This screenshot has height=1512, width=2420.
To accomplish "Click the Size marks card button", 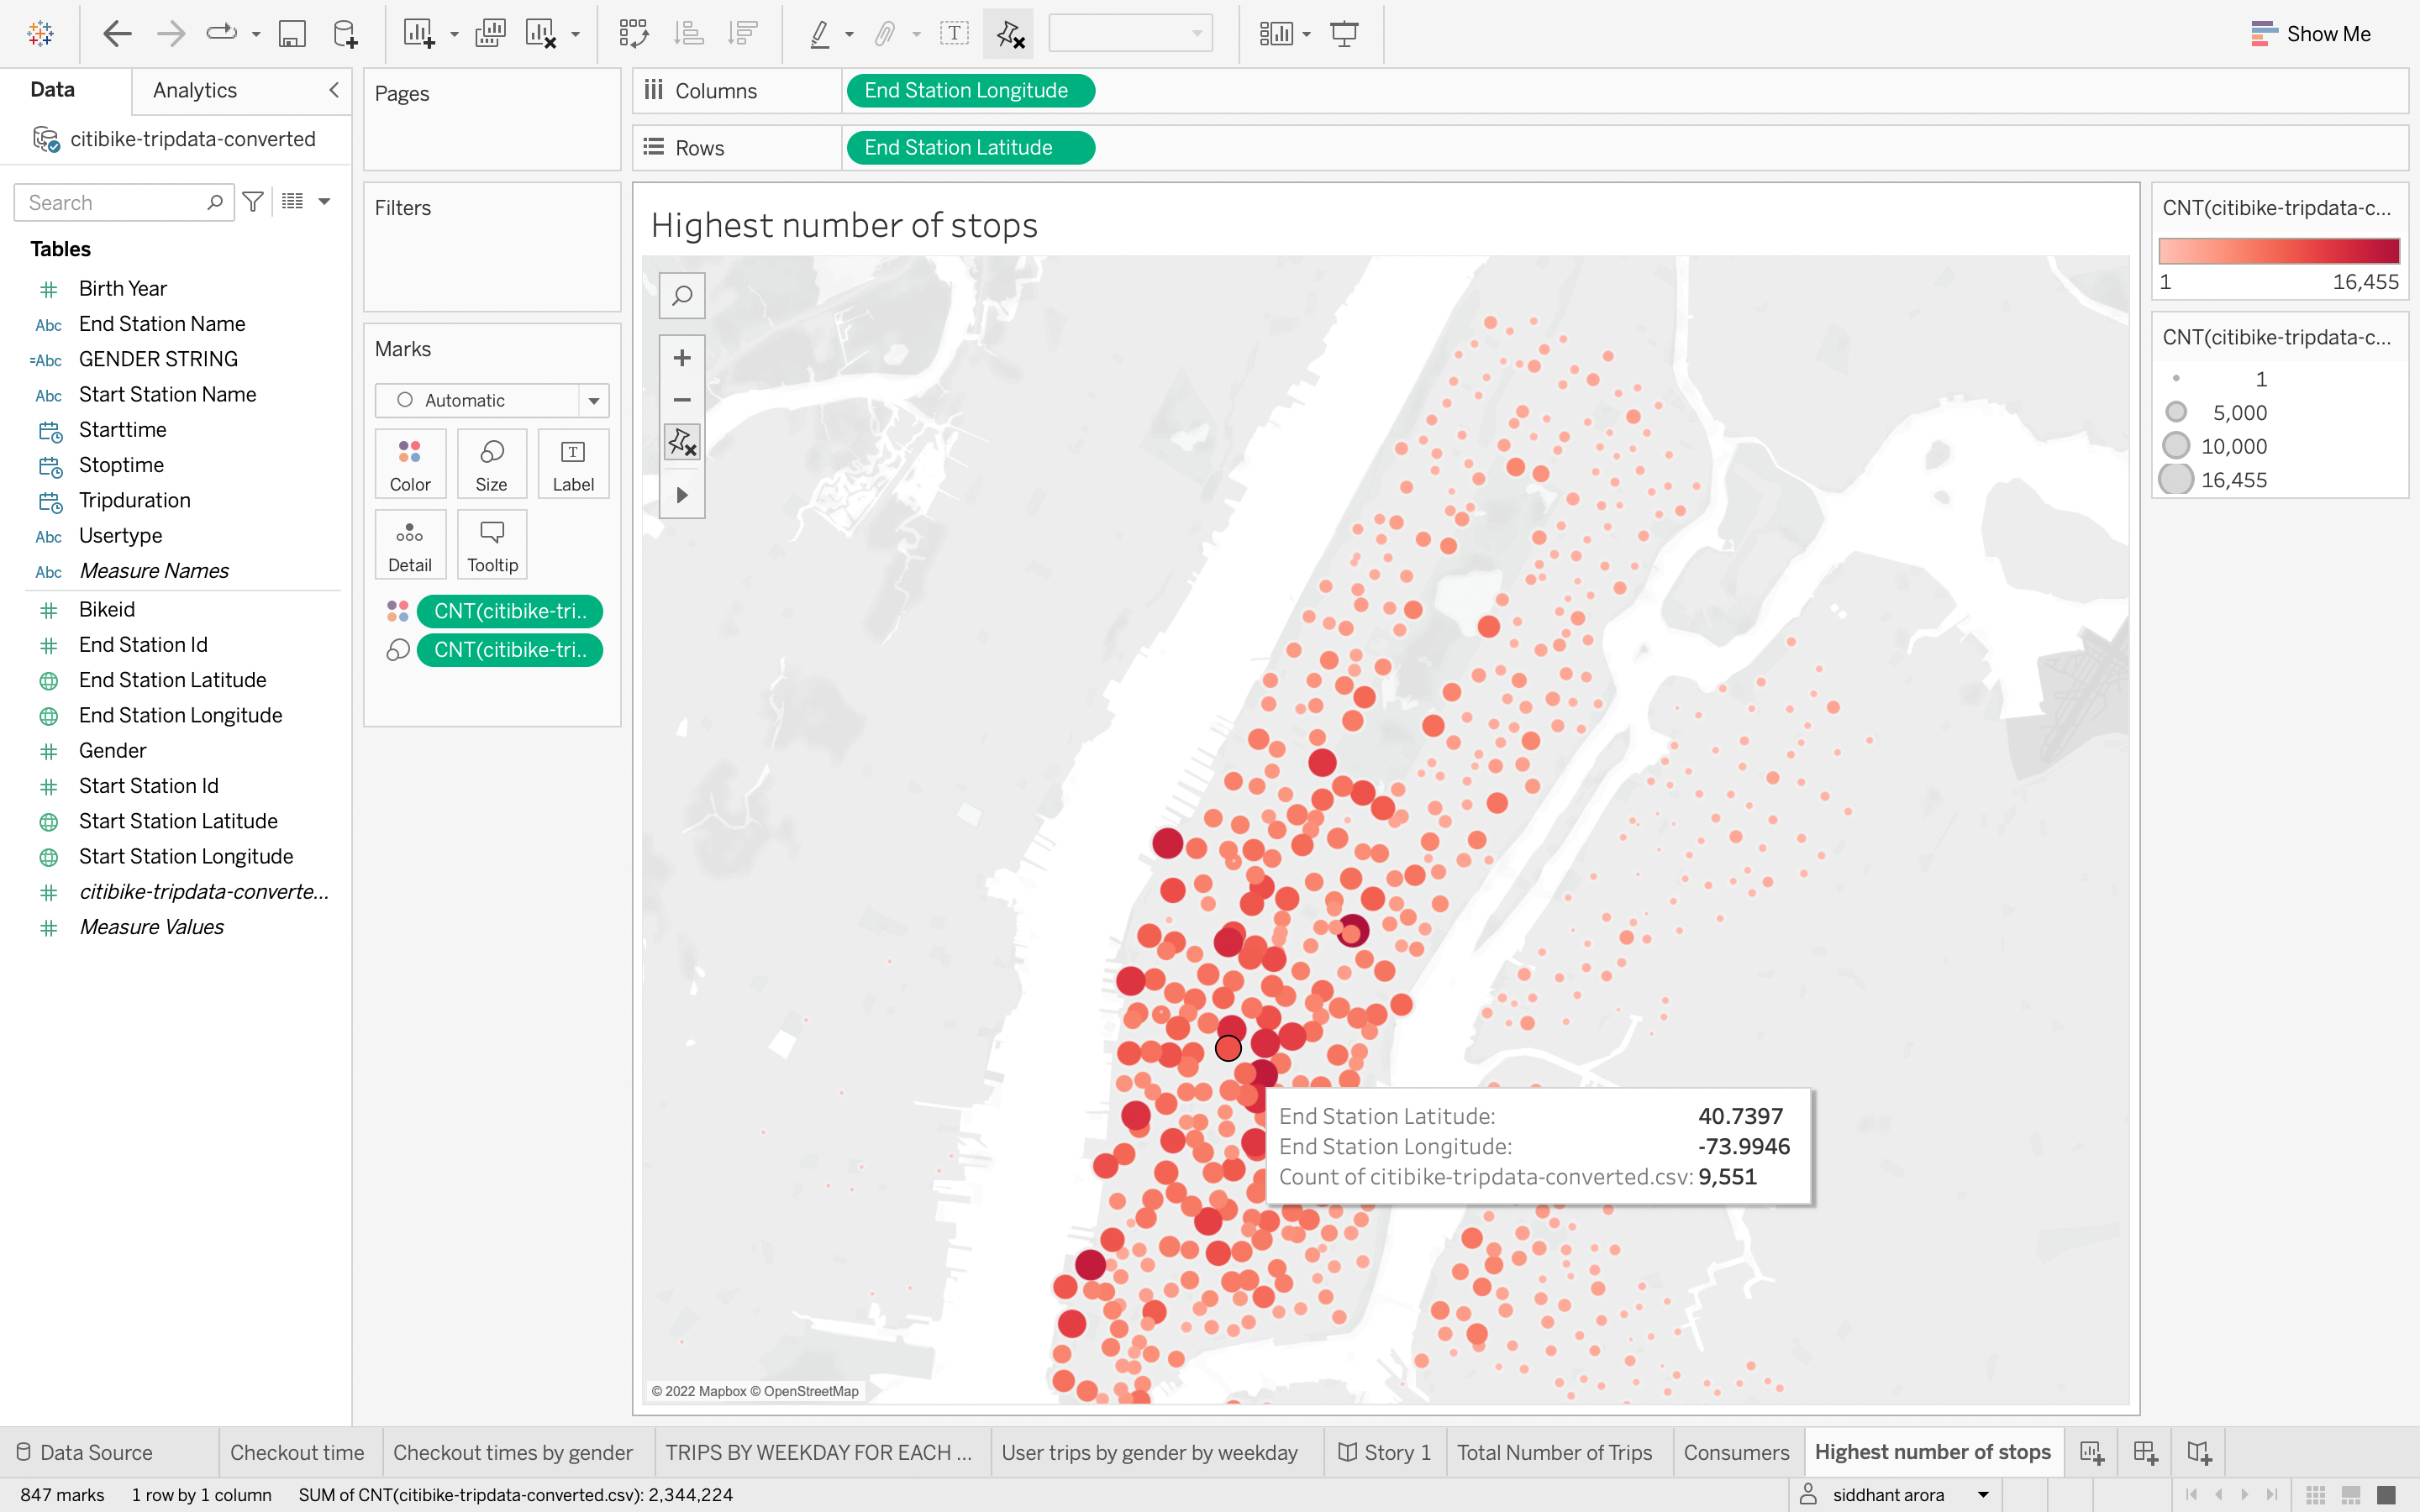I will pyautogui.click(x=491, y=464).
